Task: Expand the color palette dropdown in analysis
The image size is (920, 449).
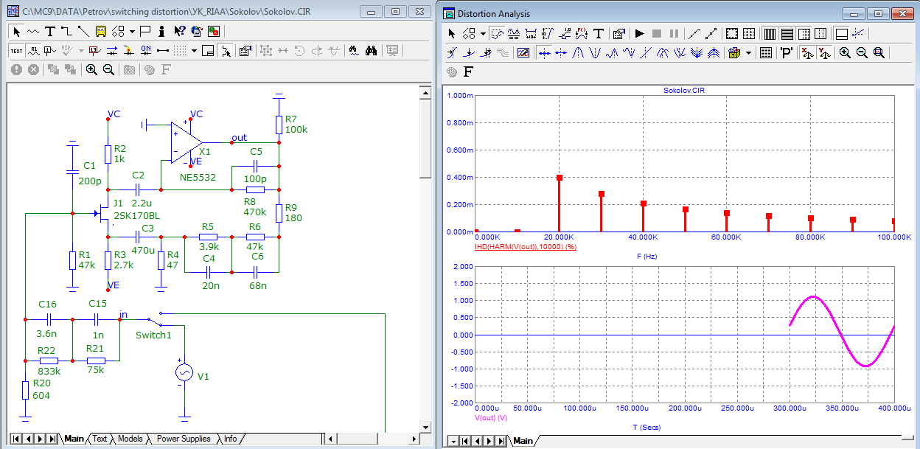Action: [x=749, y=52]
